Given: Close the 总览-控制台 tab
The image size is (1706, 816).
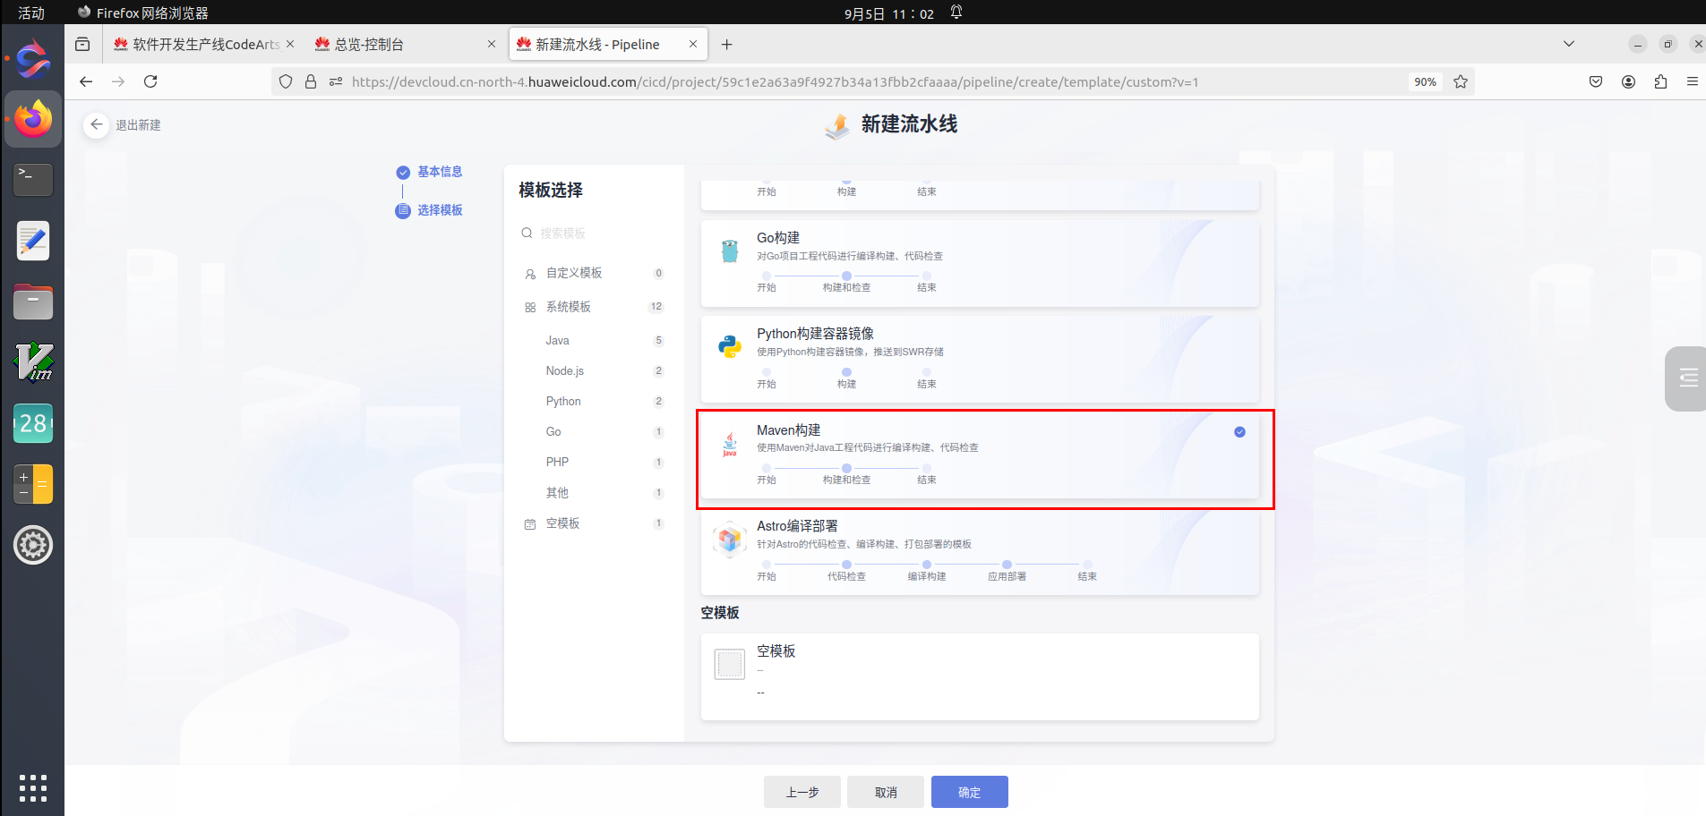Looking at the screenshot, I should 491,44.
